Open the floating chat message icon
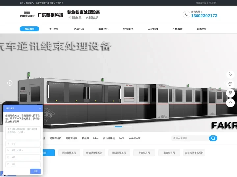 pos(230,84)
